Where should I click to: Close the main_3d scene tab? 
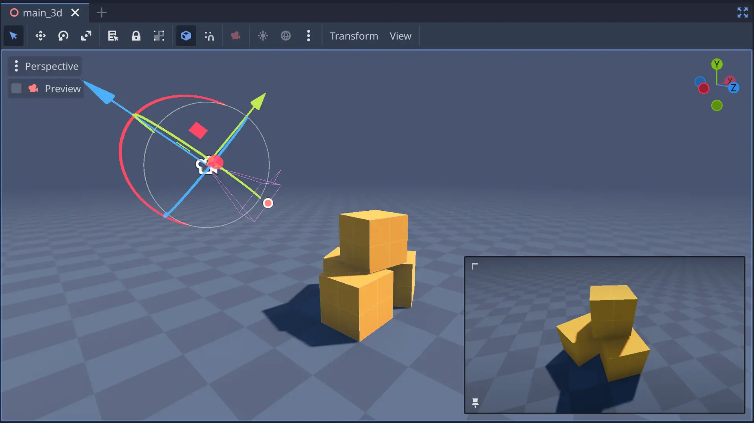coord(75,13)
